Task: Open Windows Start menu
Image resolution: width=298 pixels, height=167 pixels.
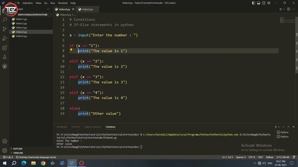Action: [x=5, y=163]
